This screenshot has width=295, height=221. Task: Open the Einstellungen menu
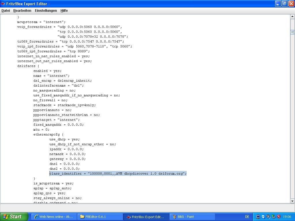(46, 11)
